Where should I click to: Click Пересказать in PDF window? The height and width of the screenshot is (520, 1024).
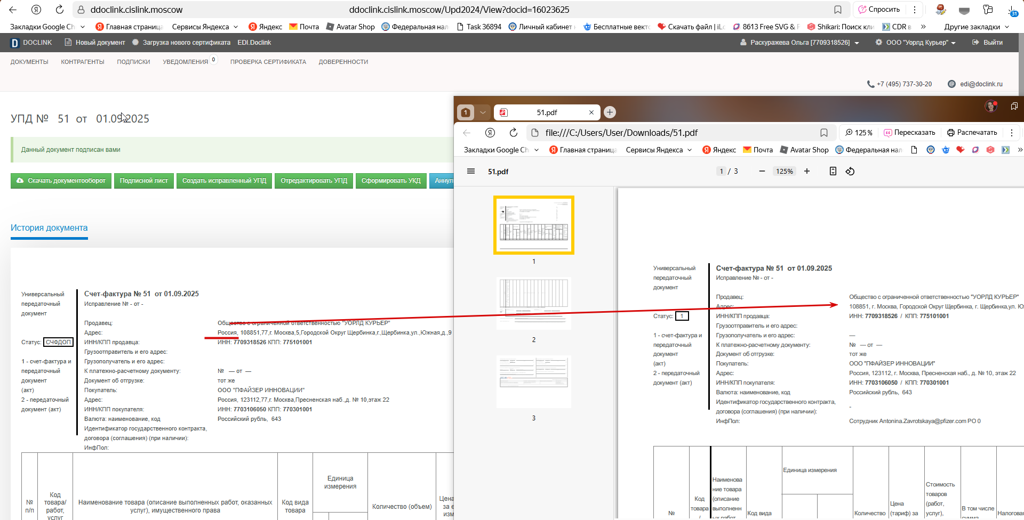909,133
